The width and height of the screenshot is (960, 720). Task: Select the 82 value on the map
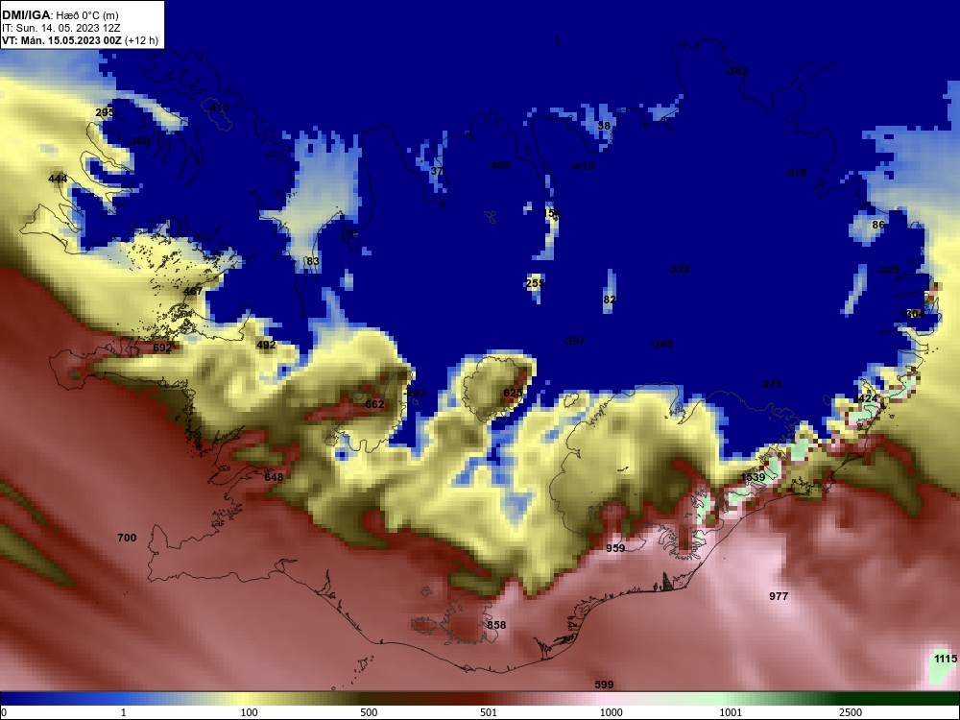coord(610,300)
